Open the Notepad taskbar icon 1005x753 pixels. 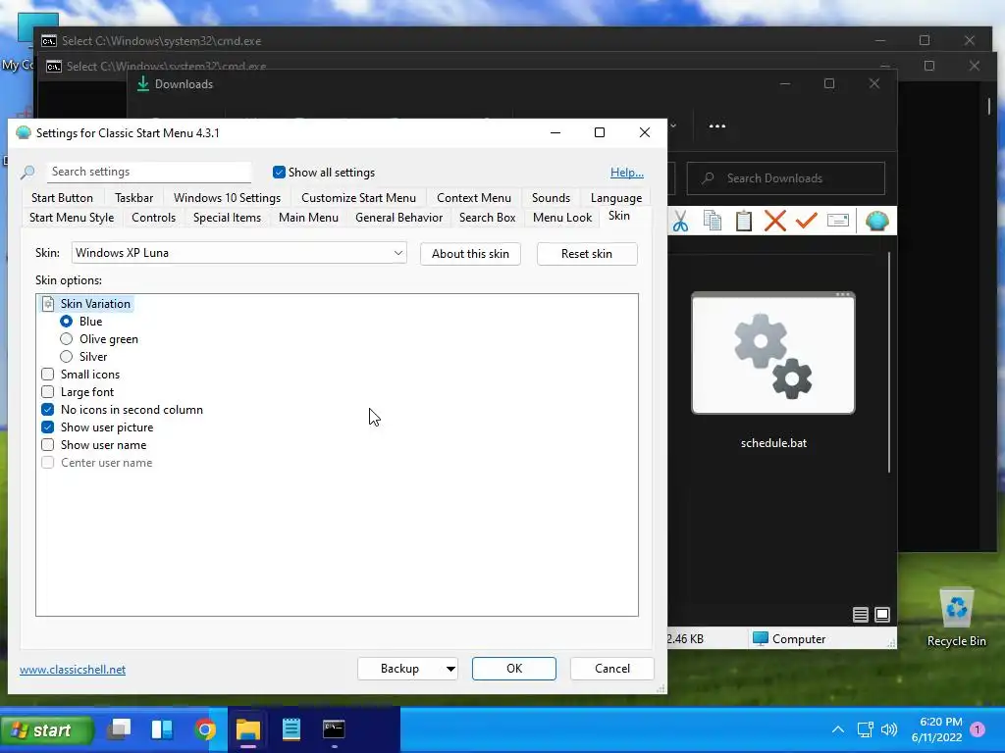(x=291, y=729)
